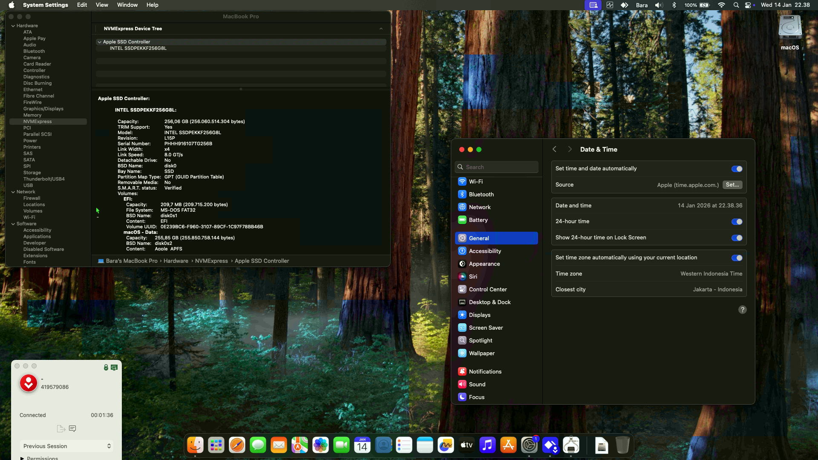Launch the Music app in Dock

(x=487, y=446)
